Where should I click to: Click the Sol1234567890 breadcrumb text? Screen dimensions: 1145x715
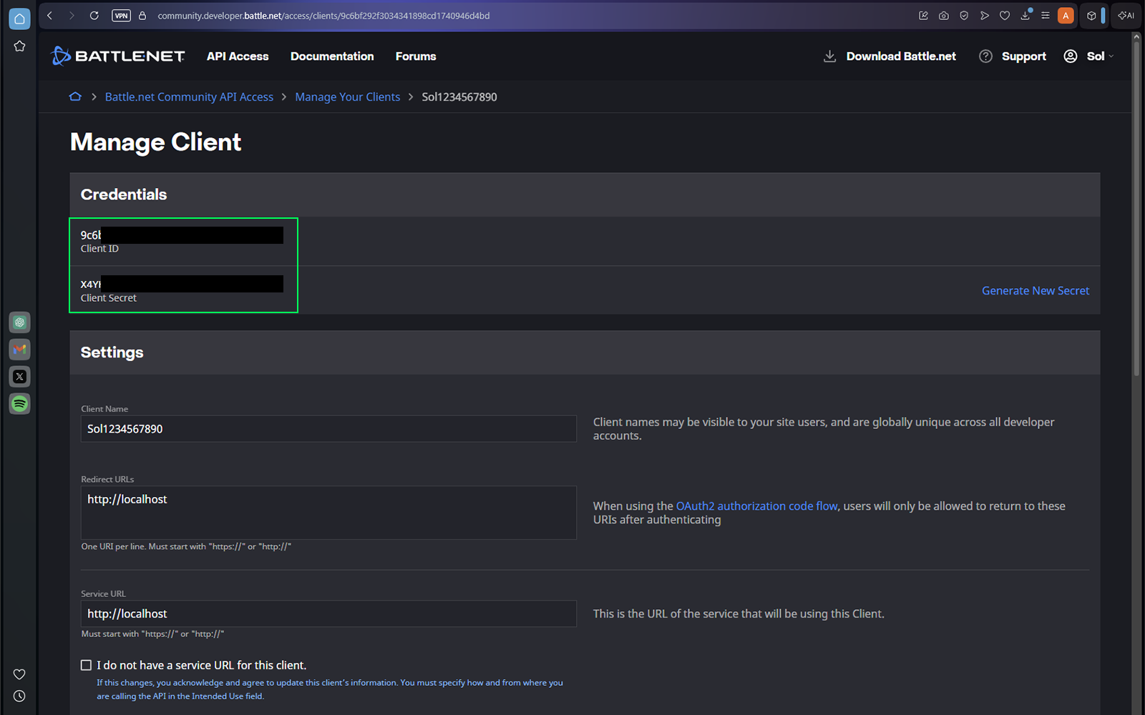click(459, 97)
